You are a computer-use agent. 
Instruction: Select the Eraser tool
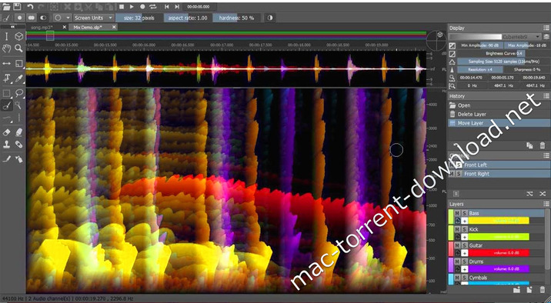6,132
